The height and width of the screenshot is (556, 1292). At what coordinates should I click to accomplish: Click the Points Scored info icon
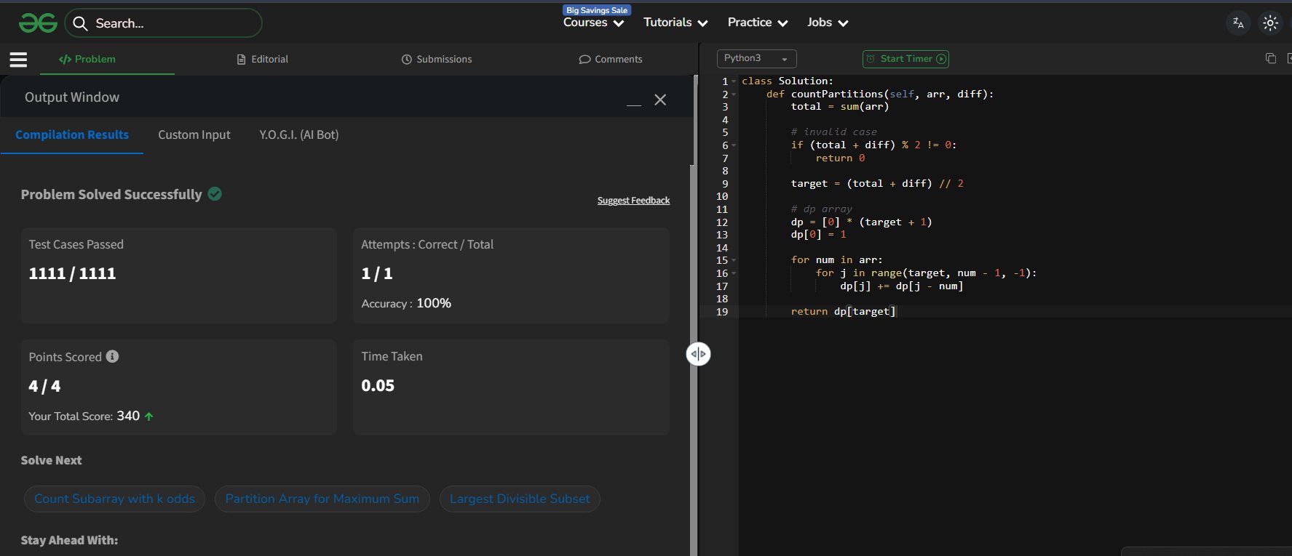coord(112,357)
